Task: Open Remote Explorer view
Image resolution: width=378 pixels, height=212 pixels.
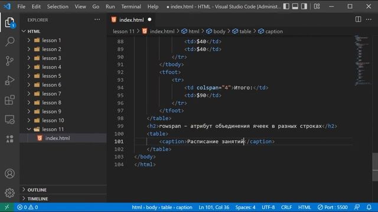Action: [x=9, y=119]
